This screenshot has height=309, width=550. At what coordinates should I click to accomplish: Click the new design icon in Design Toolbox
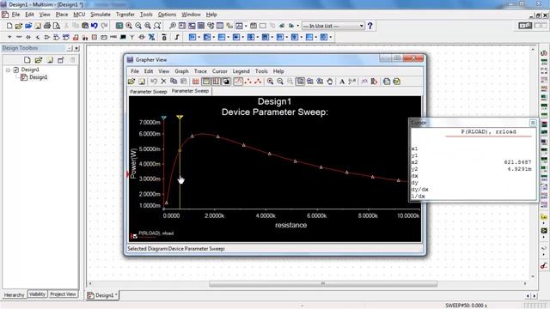click(x=27, y=60)
